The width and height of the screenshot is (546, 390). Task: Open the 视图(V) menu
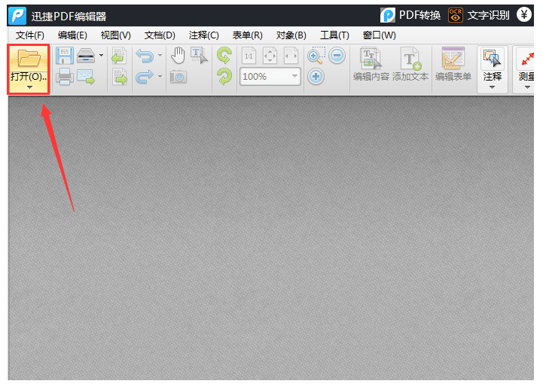pos(116,35)
